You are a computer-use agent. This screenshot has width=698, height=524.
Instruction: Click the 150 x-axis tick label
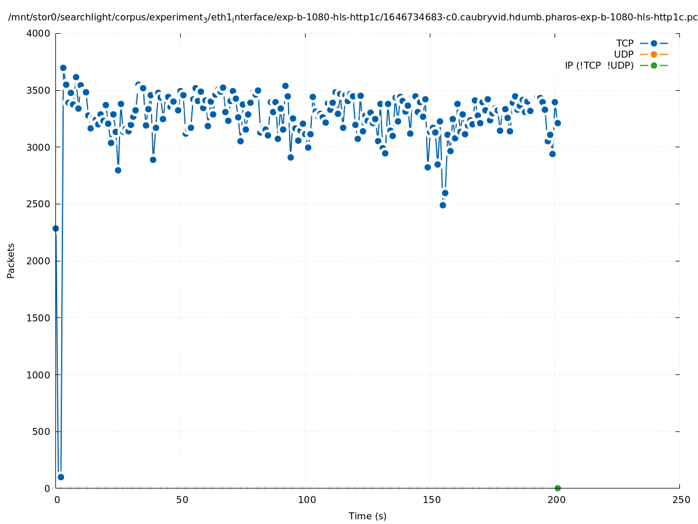click(x=431, y=500)
